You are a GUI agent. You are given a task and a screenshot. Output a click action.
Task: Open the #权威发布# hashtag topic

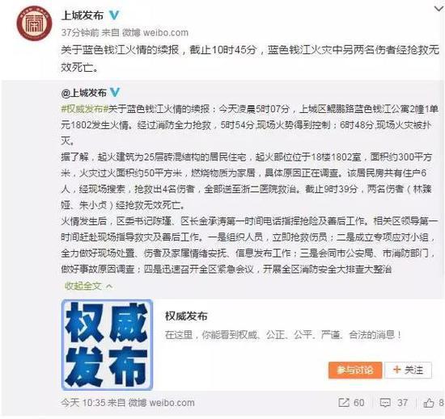click(84, 109)
